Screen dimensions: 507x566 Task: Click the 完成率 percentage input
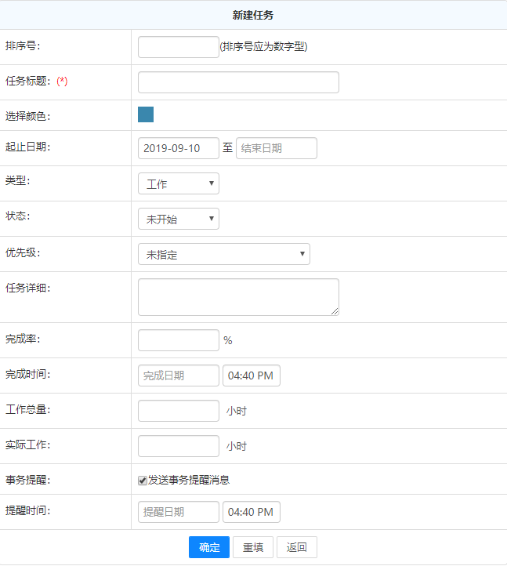pyautogui.click(x=178, y=340)
